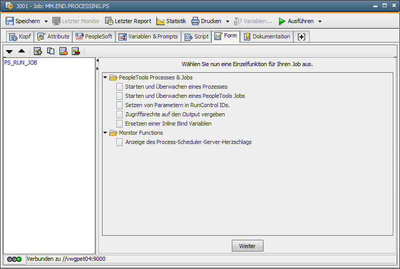The width and height of the screenshot is (400, 269).
Task: Click the Speichern save icon
Action: point(10,21)
